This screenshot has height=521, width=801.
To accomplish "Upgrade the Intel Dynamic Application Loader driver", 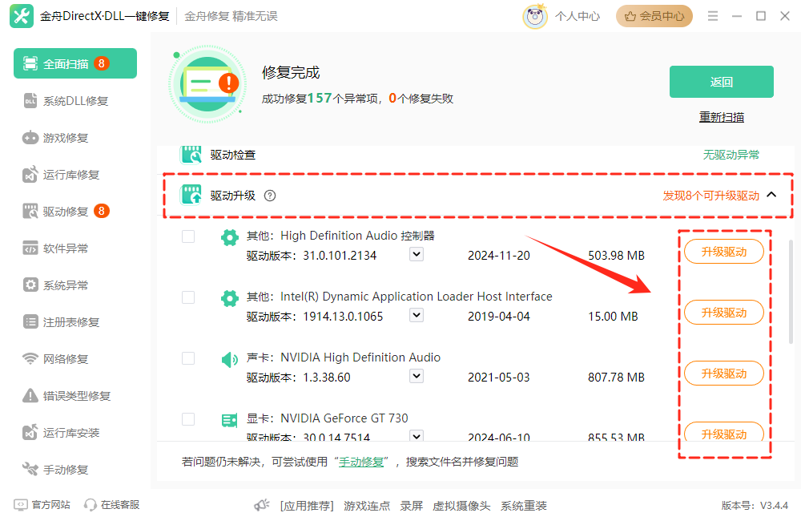I will coord(724,313).
